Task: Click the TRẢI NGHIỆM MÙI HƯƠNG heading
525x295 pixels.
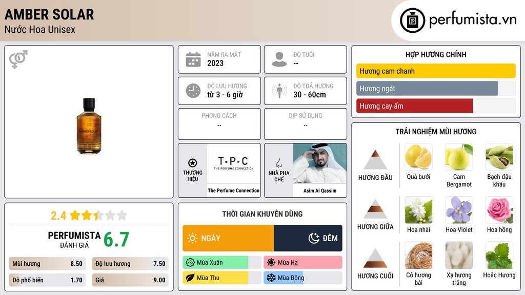Action: [436, 132]
